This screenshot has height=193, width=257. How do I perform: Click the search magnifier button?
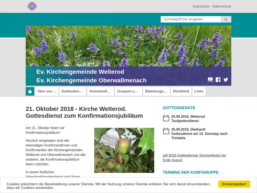tap(226, 19)
